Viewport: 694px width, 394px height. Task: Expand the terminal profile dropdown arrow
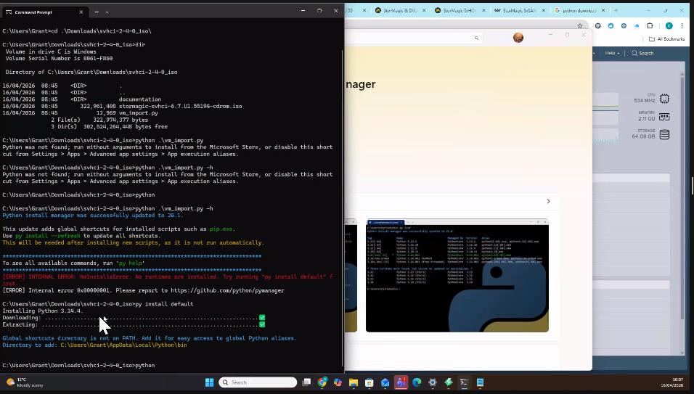tap(107, 12)
